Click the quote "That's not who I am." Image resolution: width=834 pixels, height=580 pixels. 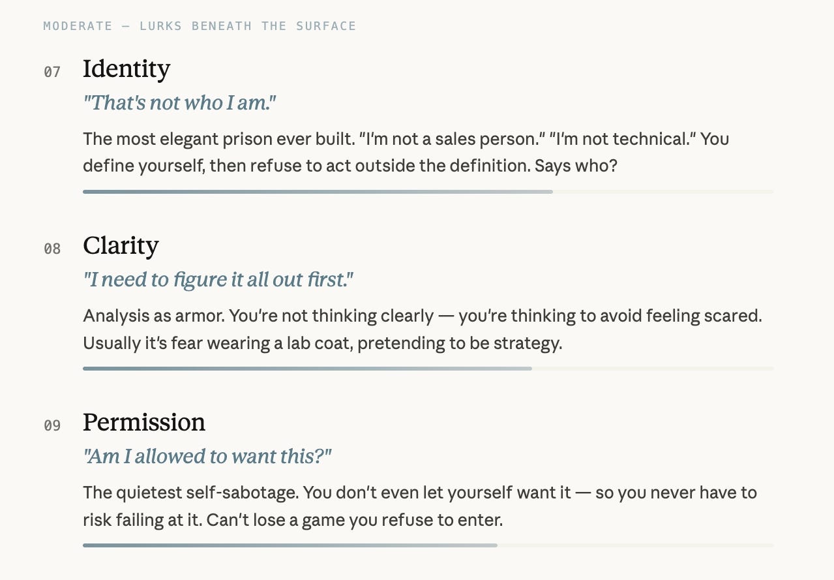point(180,102)
